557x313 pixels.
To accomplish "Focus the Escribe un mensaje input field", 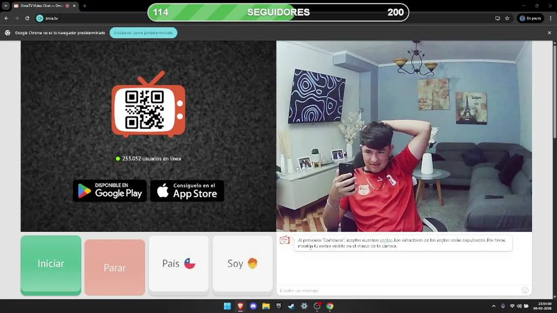I will tap(398, 290).
